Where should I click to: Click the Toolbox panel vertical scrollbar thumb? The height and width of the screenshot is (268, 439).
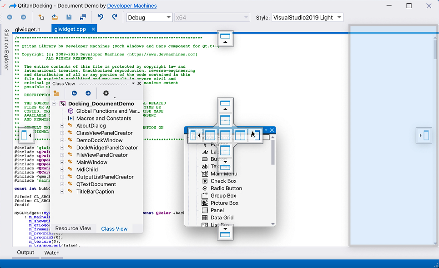(272, 152)
